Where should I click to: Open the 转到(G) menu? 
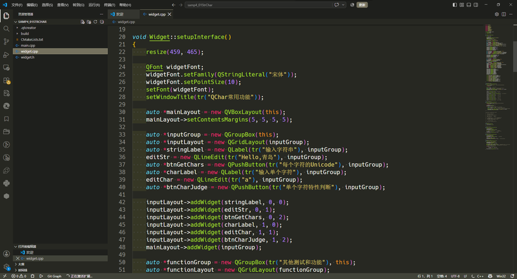pos(78,5)
